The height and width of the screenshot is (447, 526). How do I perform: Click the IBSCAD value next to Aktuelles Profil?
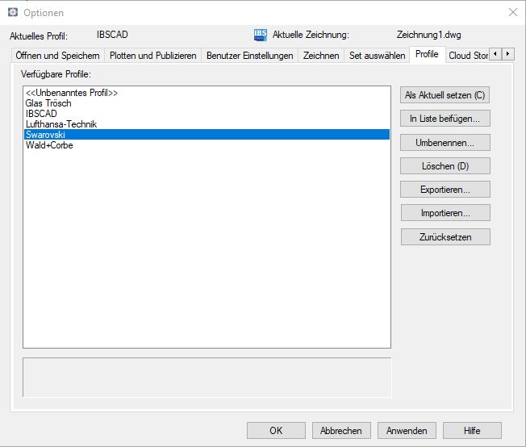(x=112, y=35)
